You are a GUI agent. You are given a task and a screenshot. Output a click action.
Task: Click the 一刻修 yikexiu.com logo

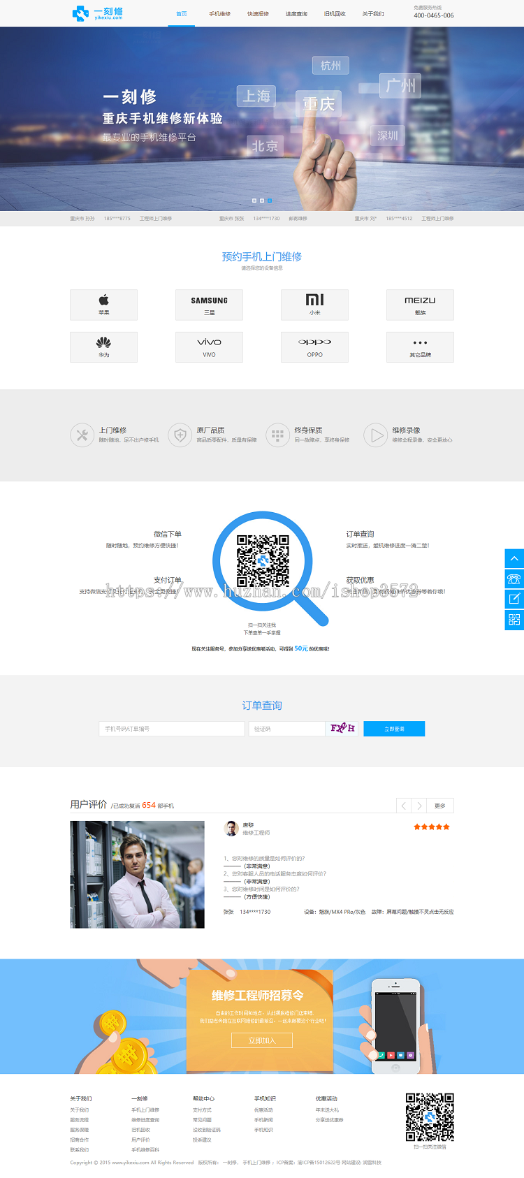click(98, 13)
